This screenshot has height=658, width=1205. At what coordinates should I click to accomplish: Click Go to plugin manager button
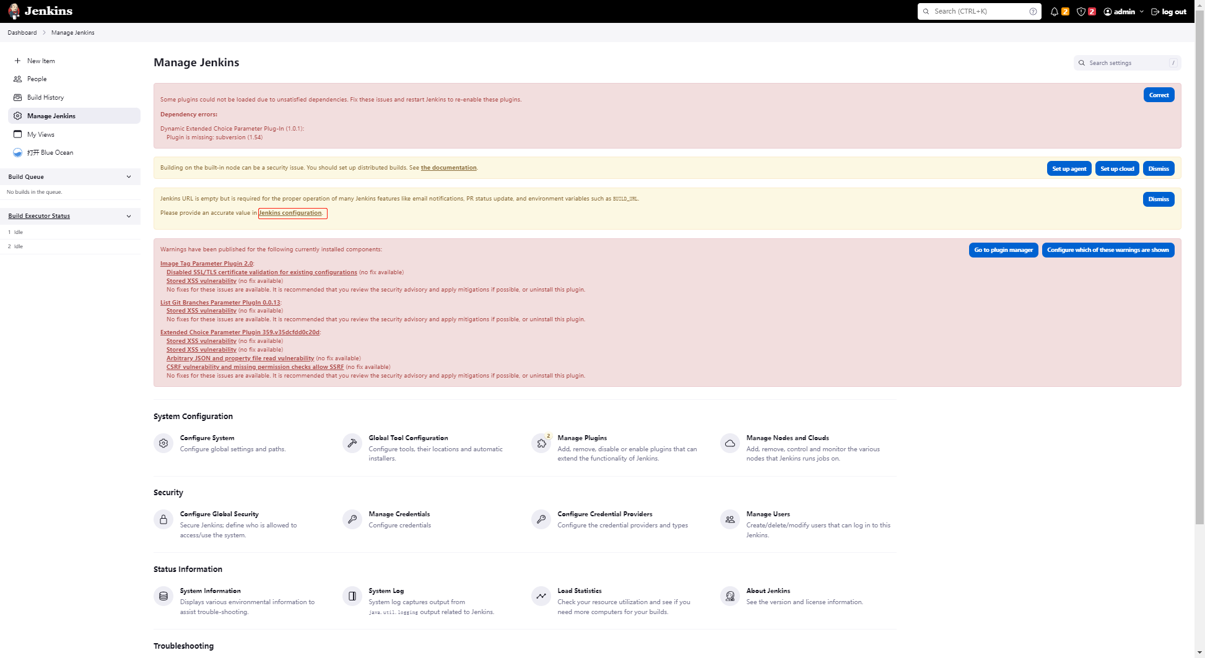pos(1003,250)
